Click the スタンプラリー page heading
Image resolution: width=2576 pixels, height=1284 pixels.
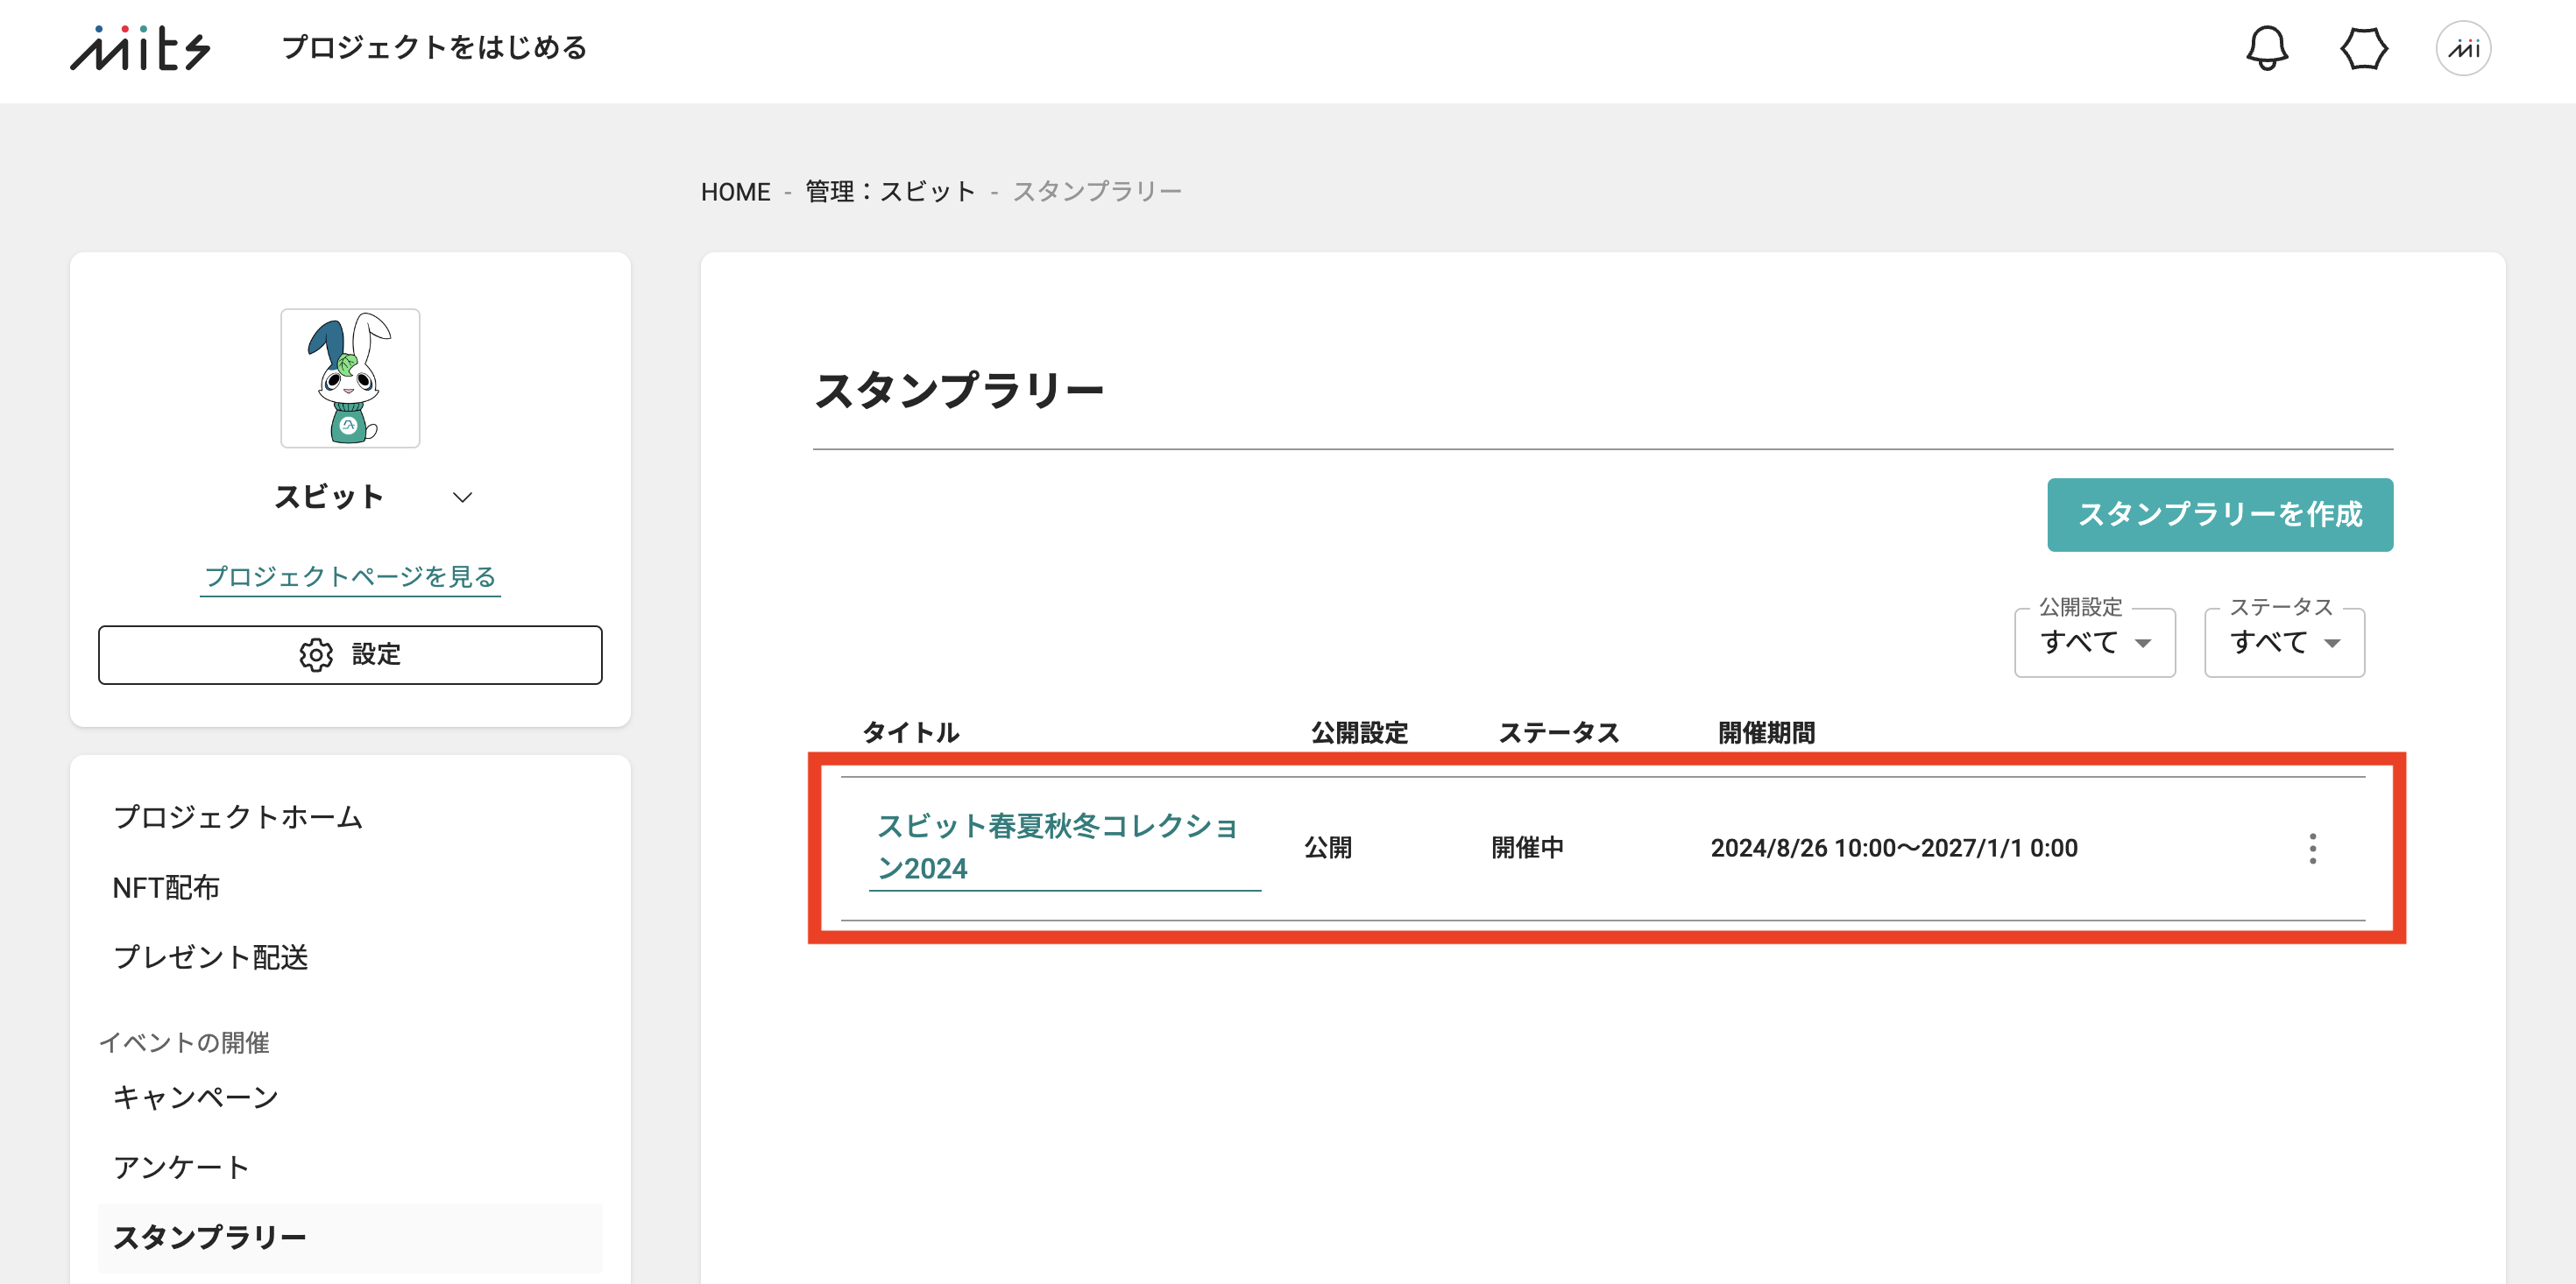tap(959, 390)
